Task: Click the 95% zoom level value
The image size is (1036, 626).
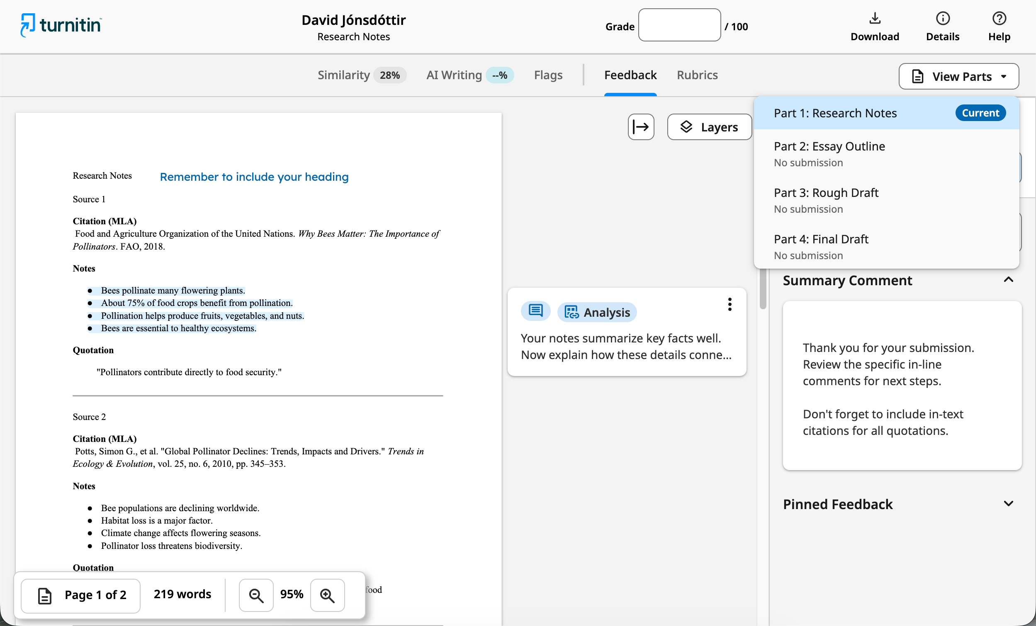Action: [x=292, y=594]
